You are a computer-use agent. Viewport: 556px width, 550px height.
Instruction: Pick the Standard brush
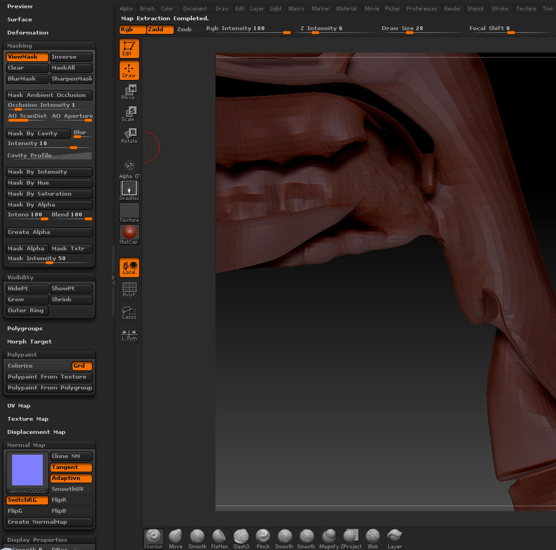pos(153,538)
